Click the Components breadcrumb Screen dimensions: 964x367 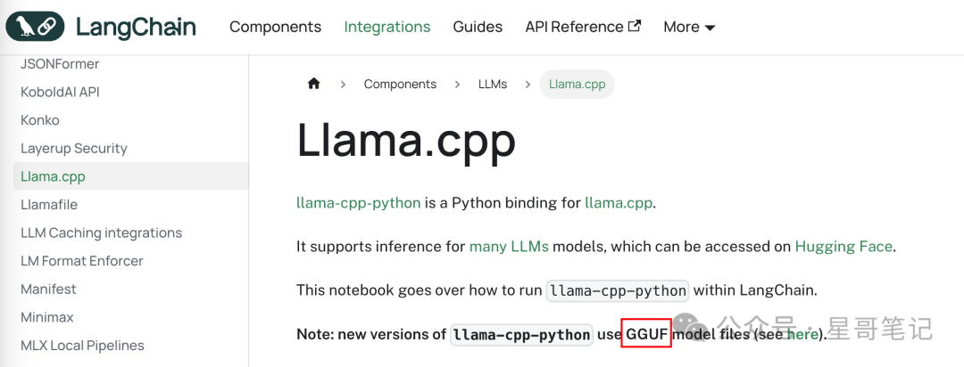click(400, 84)
